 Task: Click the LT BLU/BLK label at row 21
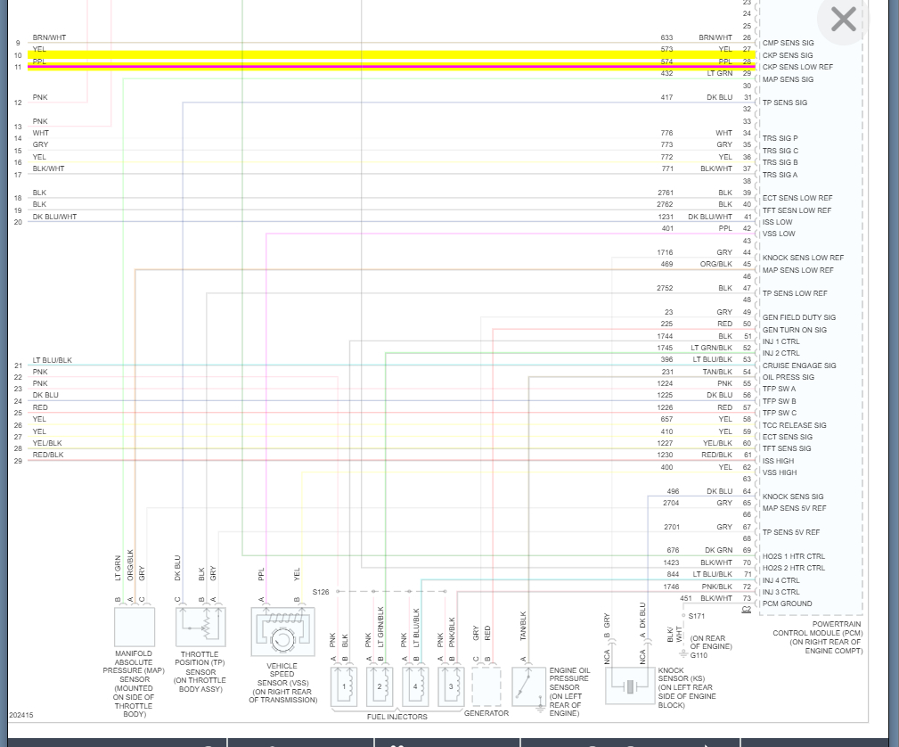click(x=53, y=360)
